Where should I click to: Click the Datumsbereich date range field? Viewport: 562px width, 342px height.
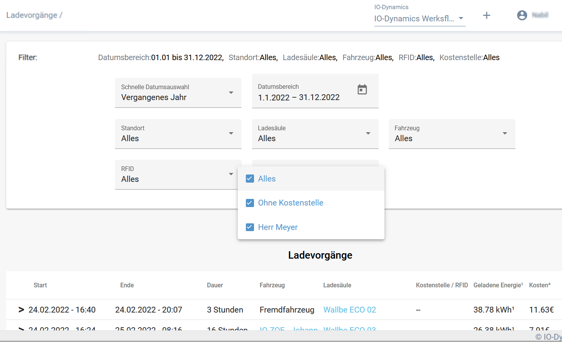tap(303, 93)
